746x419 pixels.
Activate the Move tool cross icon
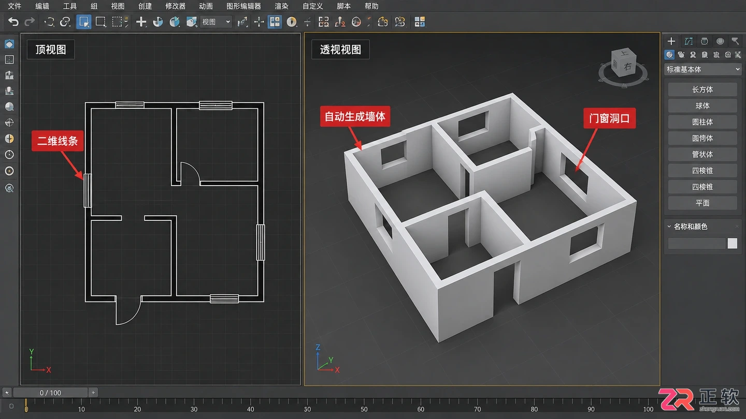[x=141, y=22]
